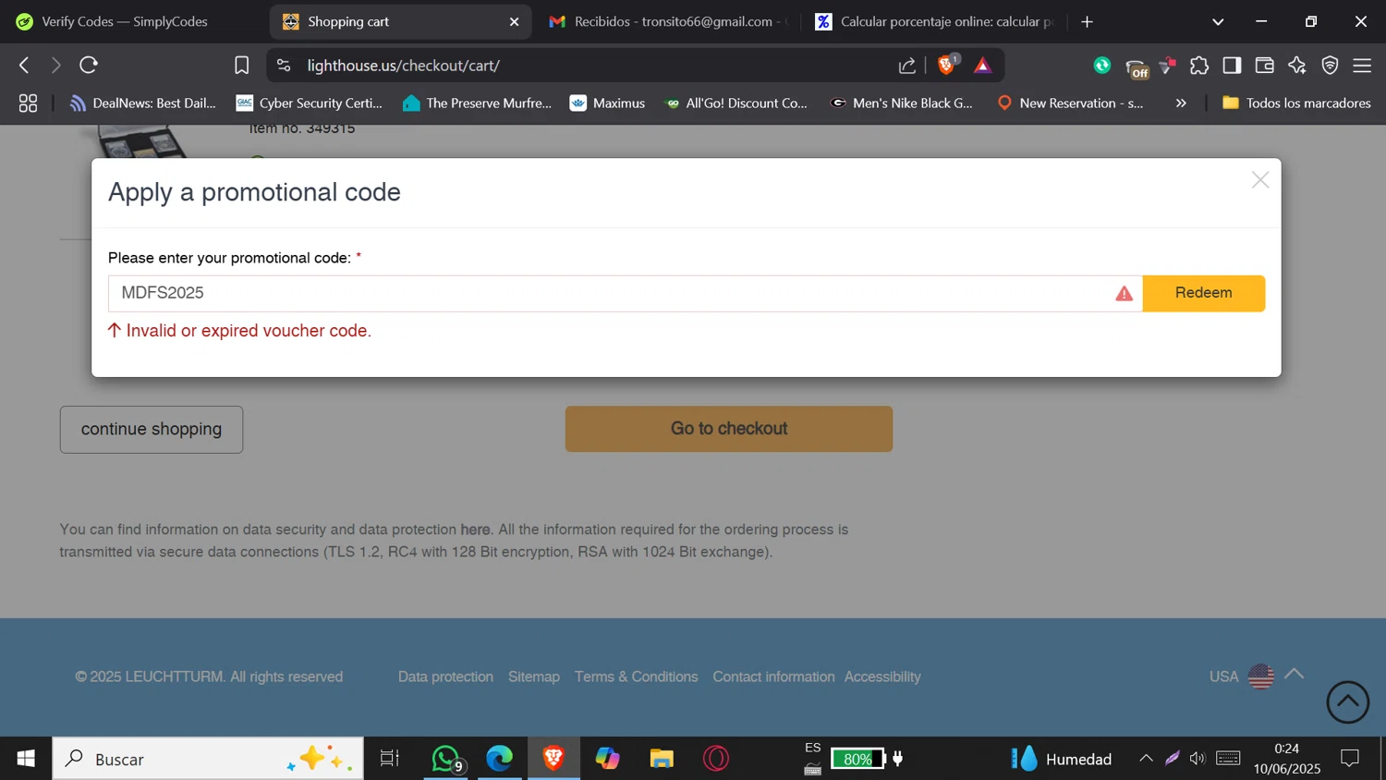This screenshot has height=780, width=1386.
Task: Open Maximus bookmark
Action: 607,104
